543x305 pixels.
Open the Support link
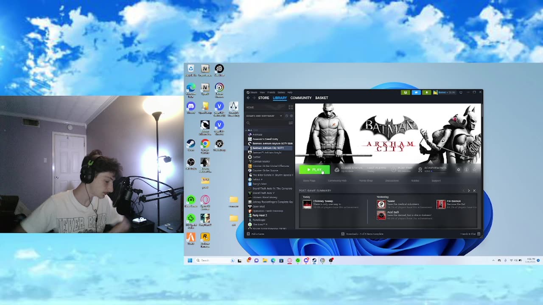click(x=436, y=181)
